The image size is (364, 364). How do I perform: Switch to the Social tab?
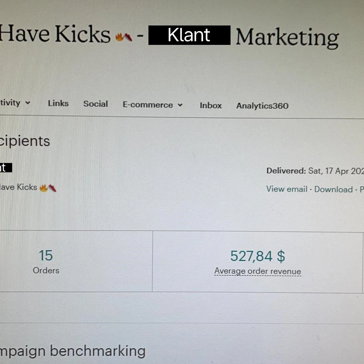click(x=95, y=104)
